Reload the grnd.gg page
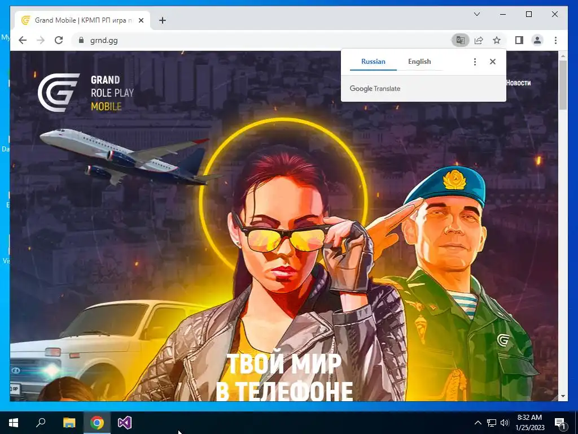This screenshot has width=578, height=434. pyautogui.click(x=59, y=40)
